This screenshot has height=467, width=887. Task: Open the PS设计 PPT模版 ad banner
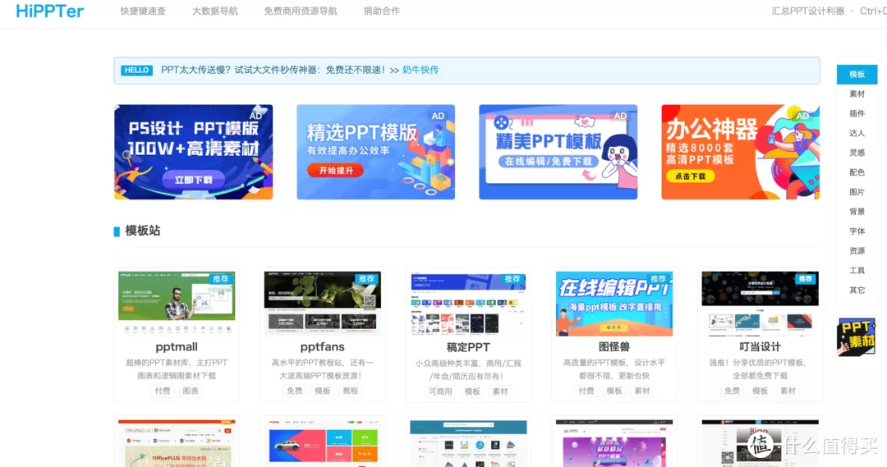point(194,152)
